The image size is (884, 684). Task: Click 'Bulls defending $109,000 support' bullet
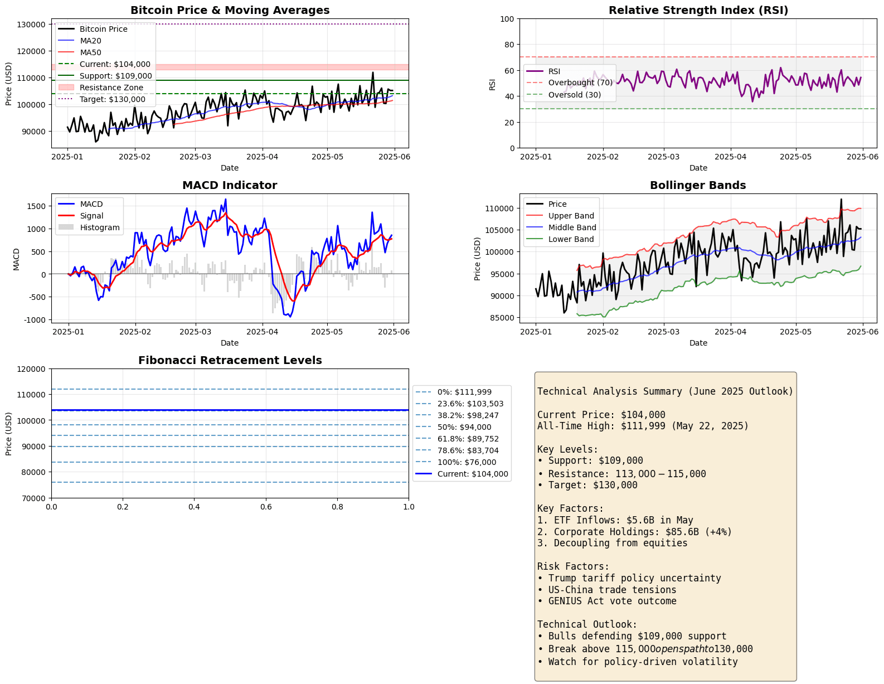pos(632,636)
